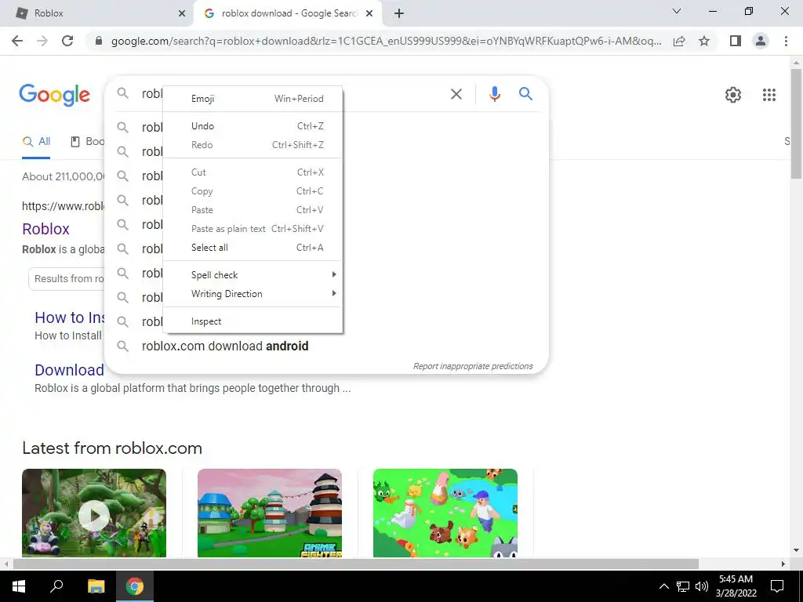Choose Cut in context menu
803x602 pixels.
point(253,172)
